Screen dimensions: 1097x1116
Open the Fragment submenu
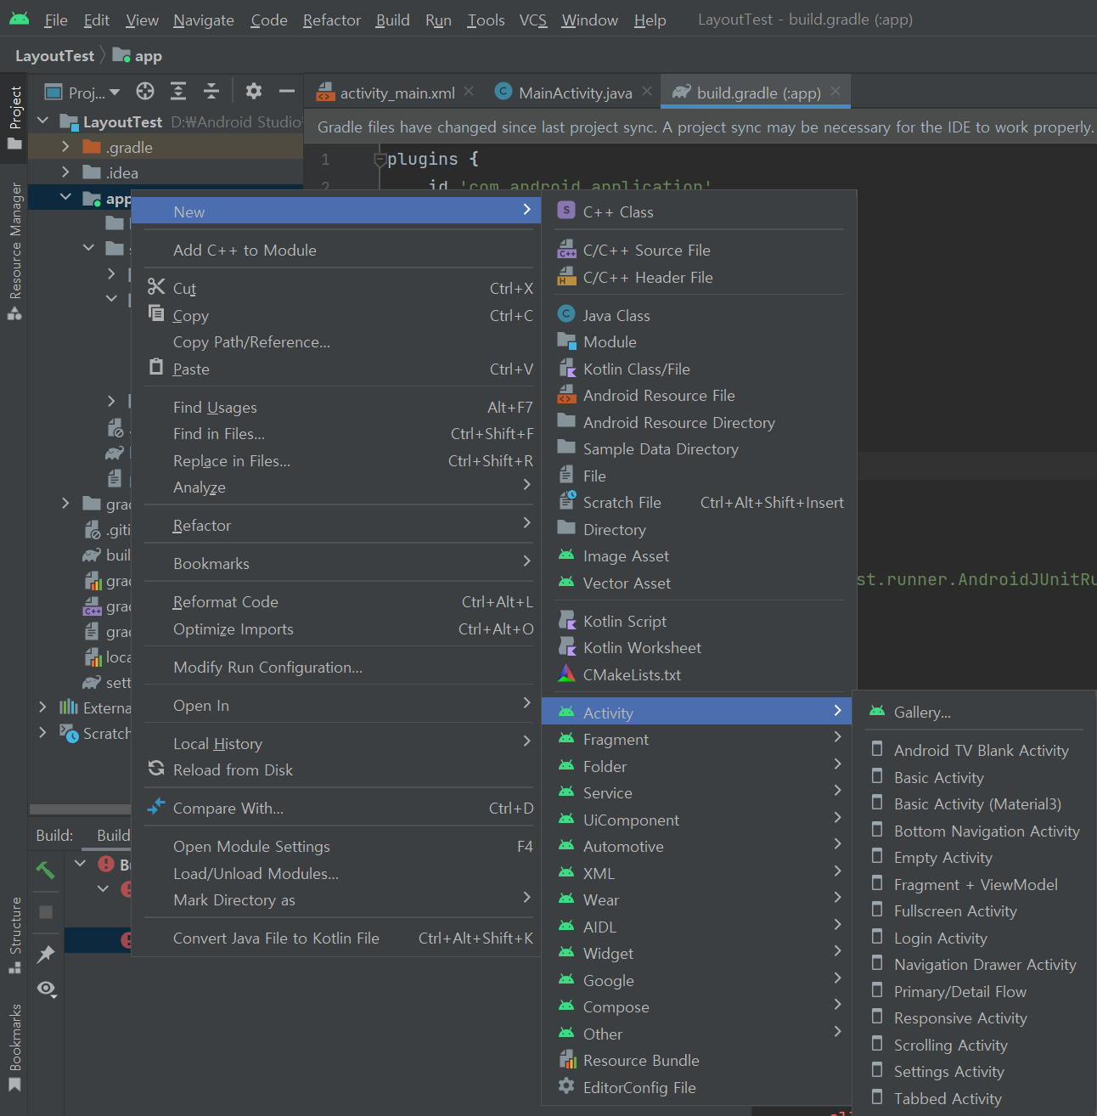(696, 739)
